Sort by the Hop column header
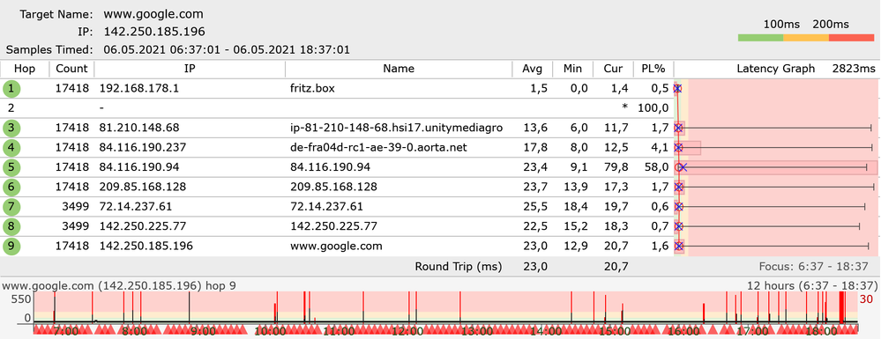Viewport: 881px width, 339px height. tap(24, 69)
